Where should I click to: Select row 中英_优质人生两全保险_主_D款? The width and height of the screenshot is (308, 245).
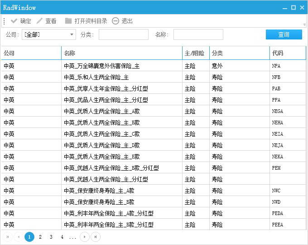[x=154, y=145]
